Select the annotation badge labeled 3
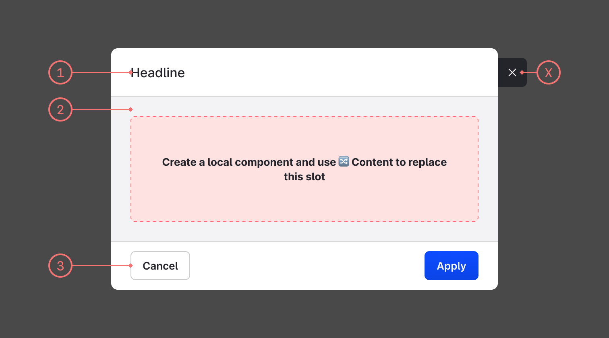609x338 pixels. pos(60,266)
